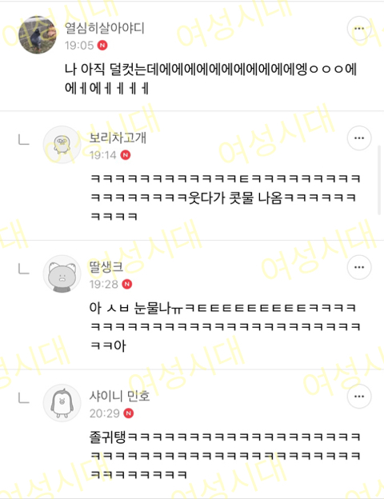Visit the 딸생크 username profile
Image resolution: width=384 pixels, height=499 pixels.
coord(106,267)
